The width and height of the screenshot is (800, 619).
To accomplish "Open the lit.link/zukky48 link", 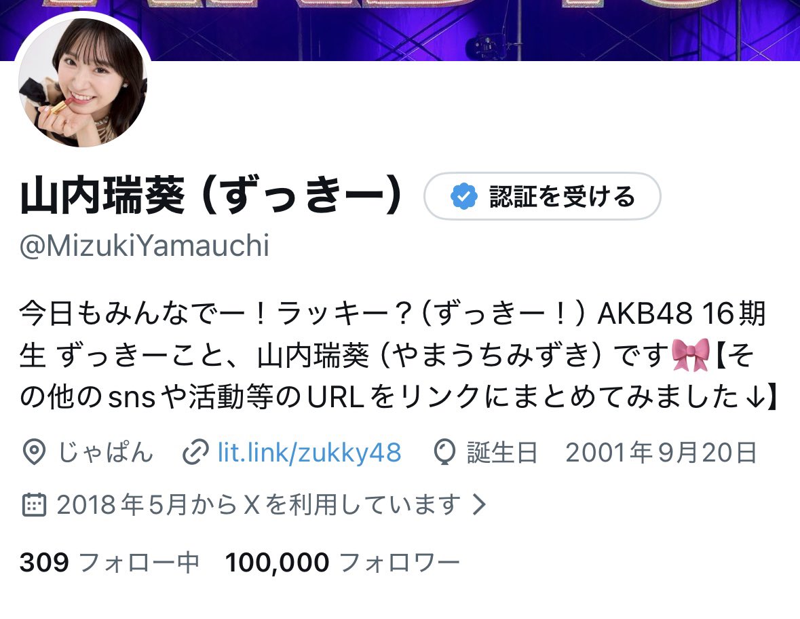I will point(309,452).
